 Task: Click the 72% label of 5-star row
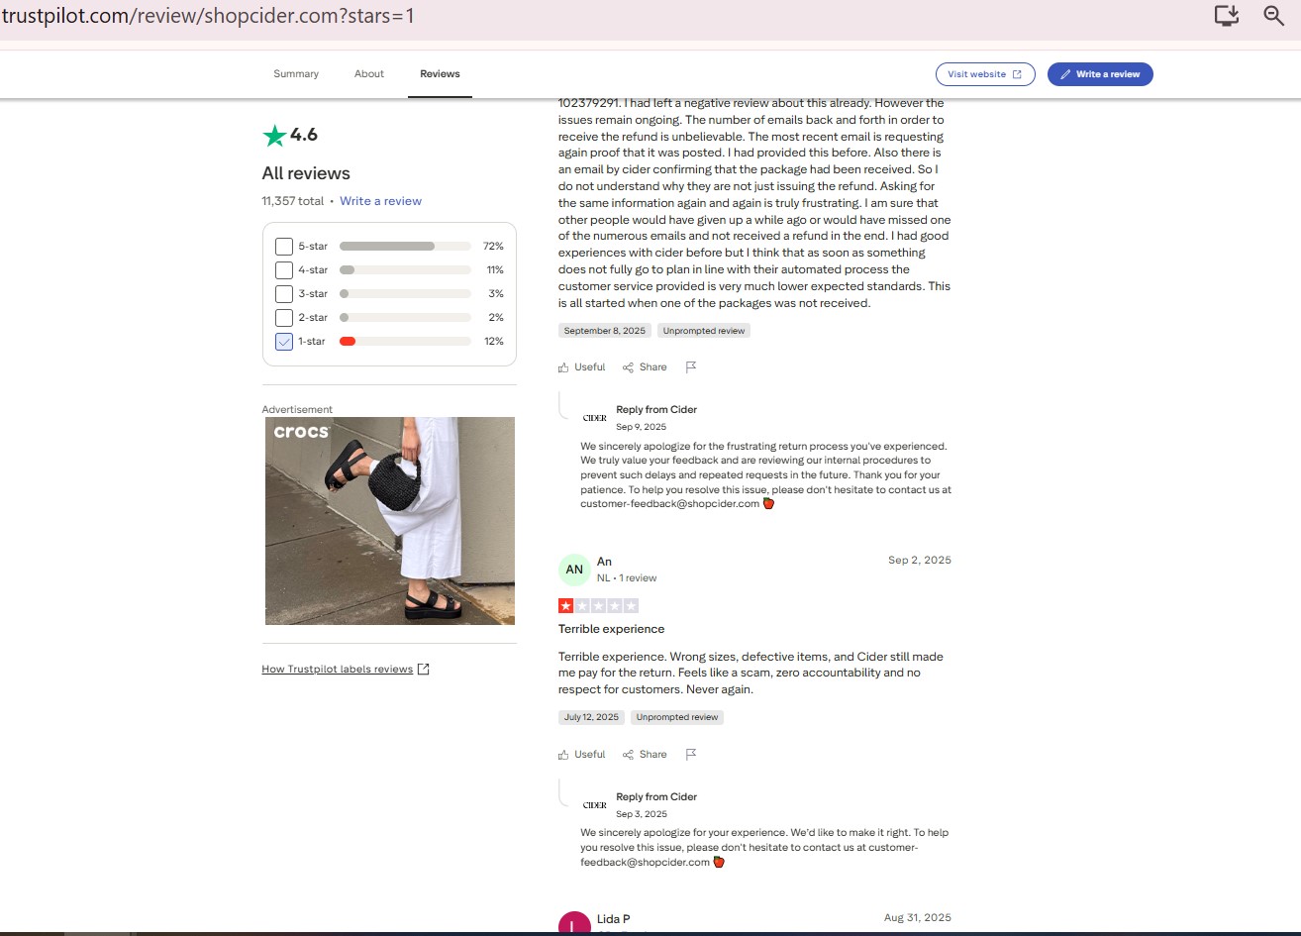pos(493,247)
